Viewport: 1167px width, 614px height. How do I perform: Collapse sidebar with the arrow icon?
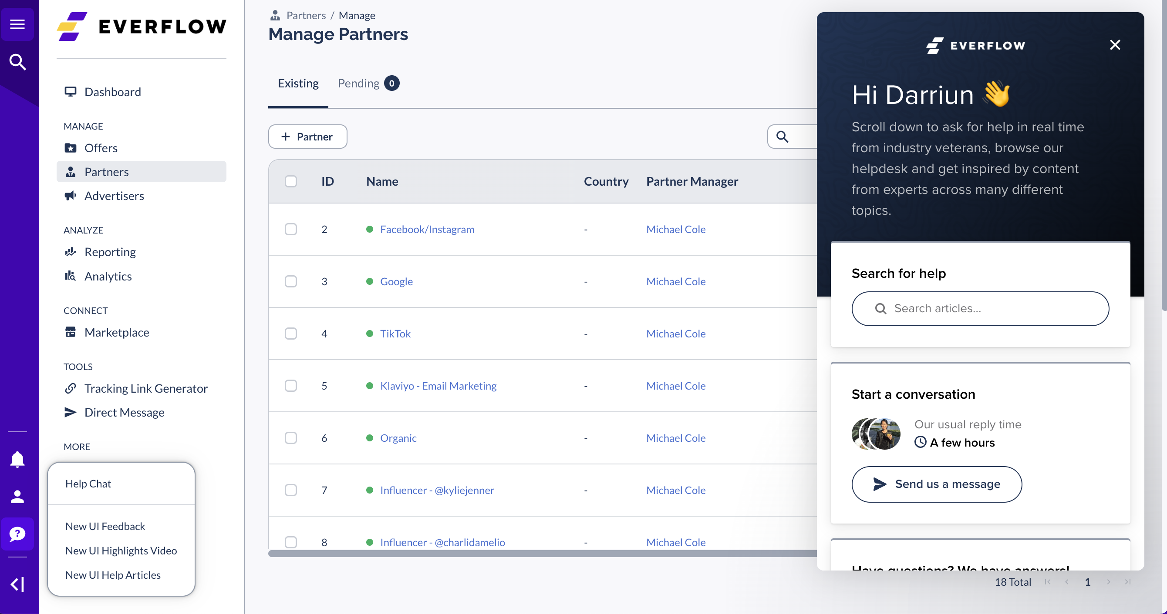click(17, 584)
